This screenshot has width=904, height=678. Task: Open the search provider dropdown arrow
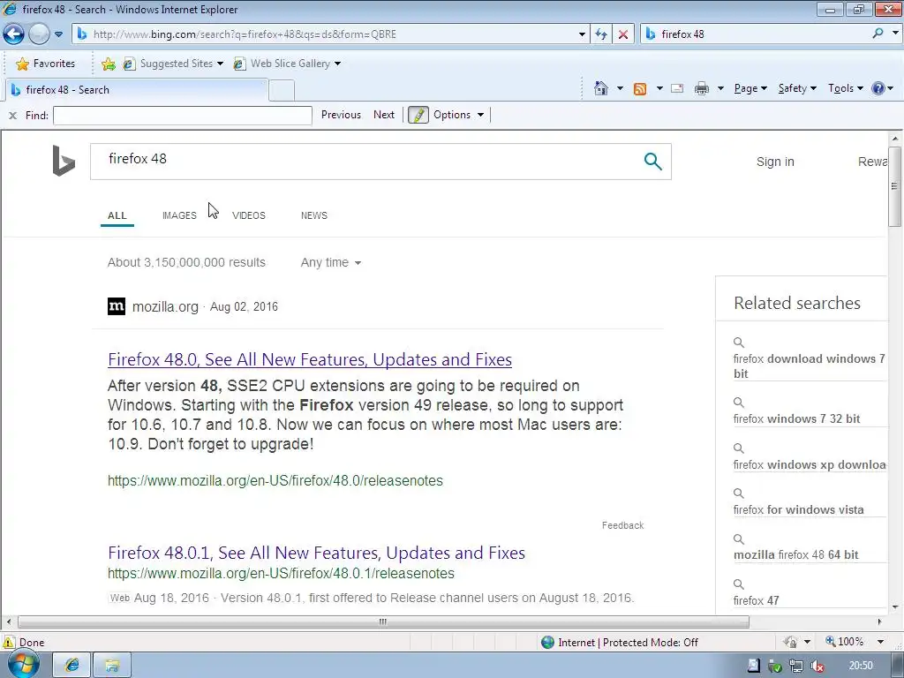895,34
